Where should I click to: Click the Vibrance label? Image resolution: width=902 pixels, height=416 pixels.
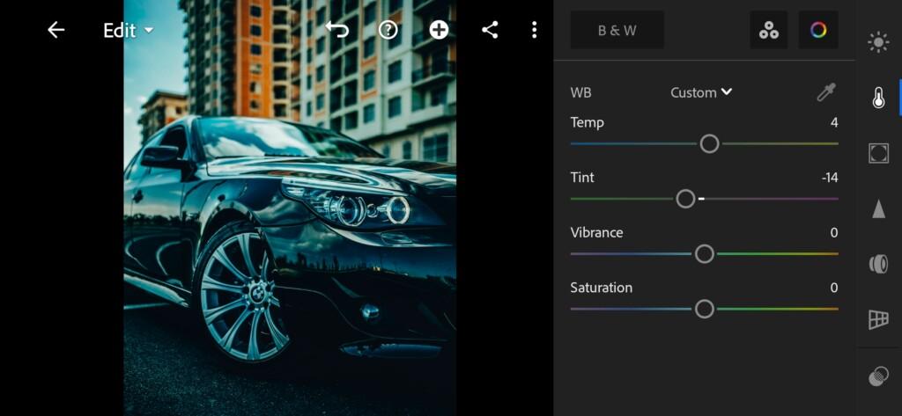coord(596,233)
